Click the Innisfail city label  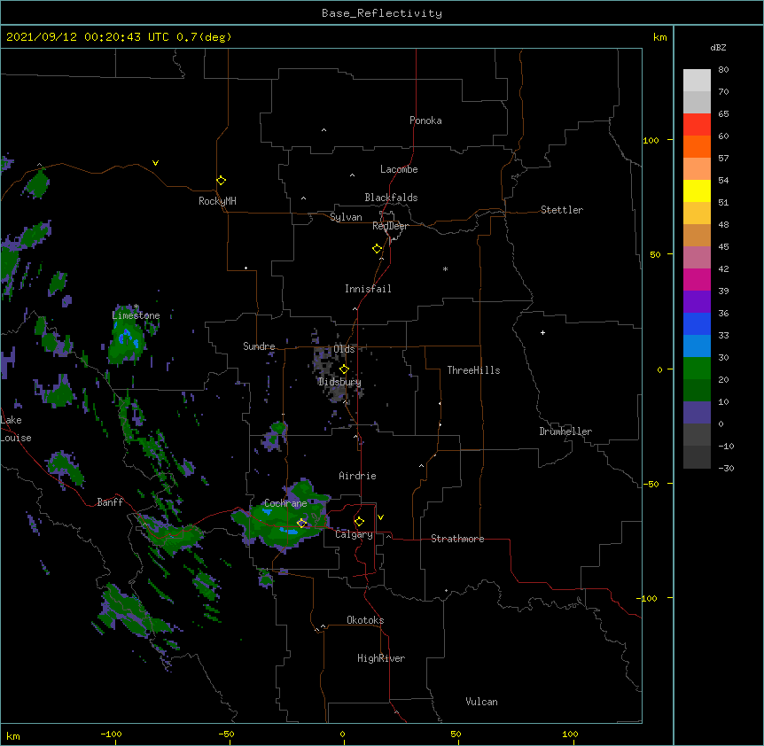368,289
